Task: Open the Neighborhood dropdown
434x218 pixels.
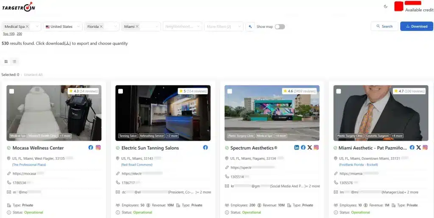Action: tap(182, 27)
